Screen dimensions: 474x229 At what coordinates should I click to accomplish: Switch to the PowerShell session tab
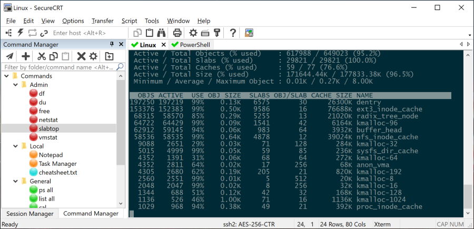pos(191,45)
